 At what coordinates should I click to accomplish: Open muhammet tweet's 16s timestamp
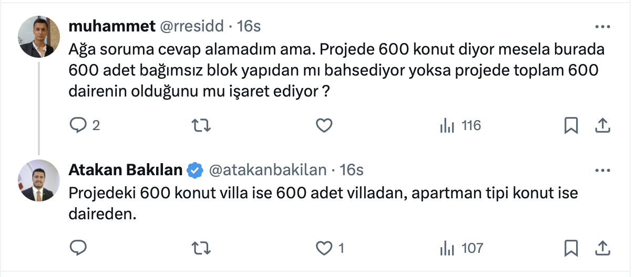[x=249, y=26]
